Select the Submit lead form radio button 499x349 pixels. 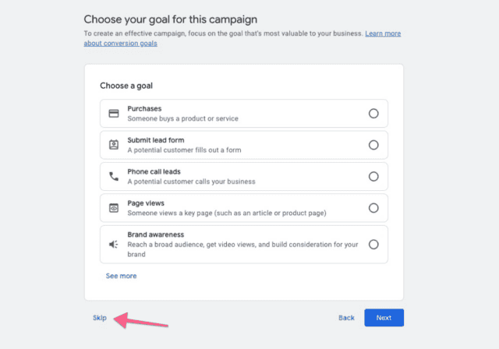click(x=373, y=145)
